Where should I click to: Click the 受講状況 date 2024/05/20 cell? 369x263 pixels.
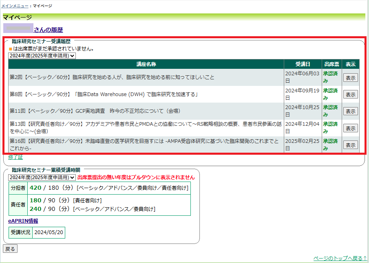click(48, 232)
